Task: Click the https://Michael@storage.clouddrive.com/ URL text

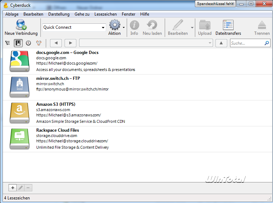Action: pos(72,141)
